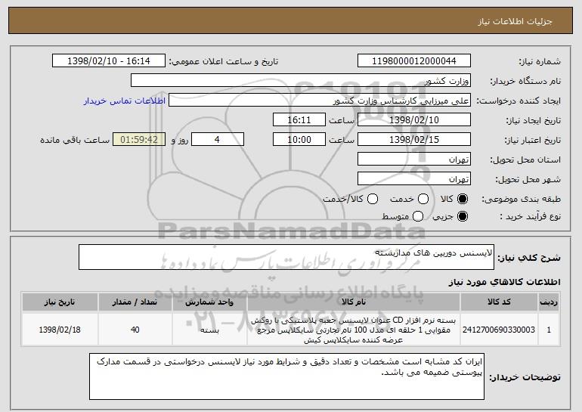The height and width of the screenshot is (412, 582).
Task: Click the remaining days field showing 4
Action: point(218,140)
